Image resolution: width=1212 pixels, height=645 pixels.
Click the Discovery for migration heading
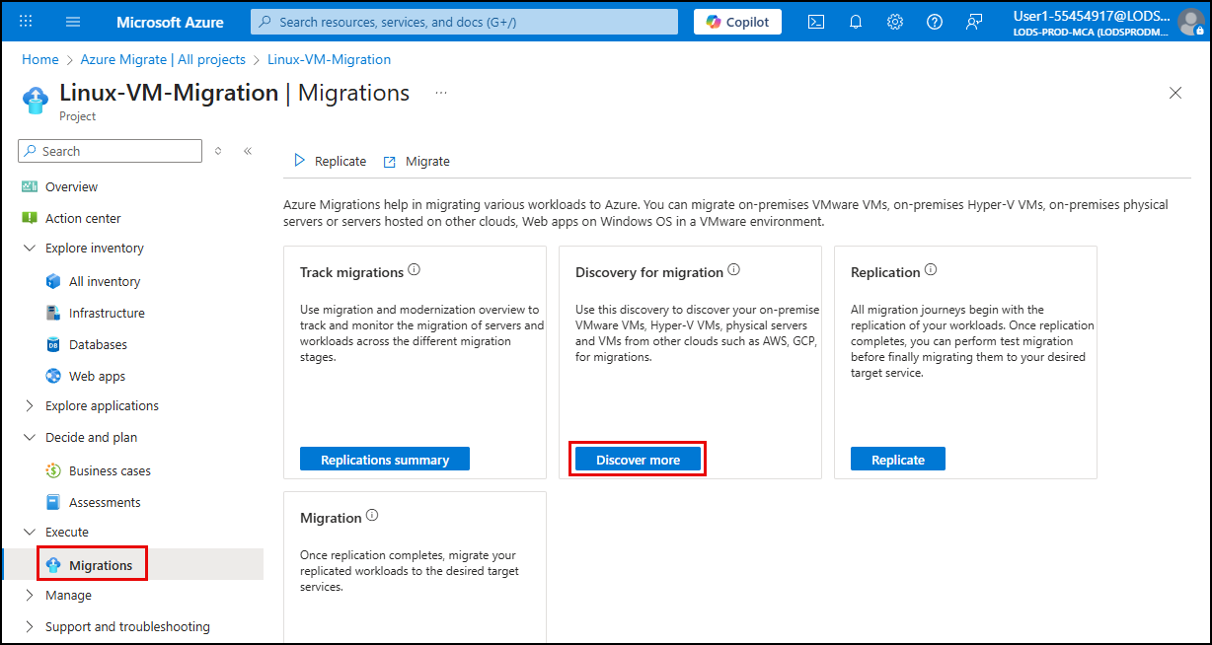(649, 272)
